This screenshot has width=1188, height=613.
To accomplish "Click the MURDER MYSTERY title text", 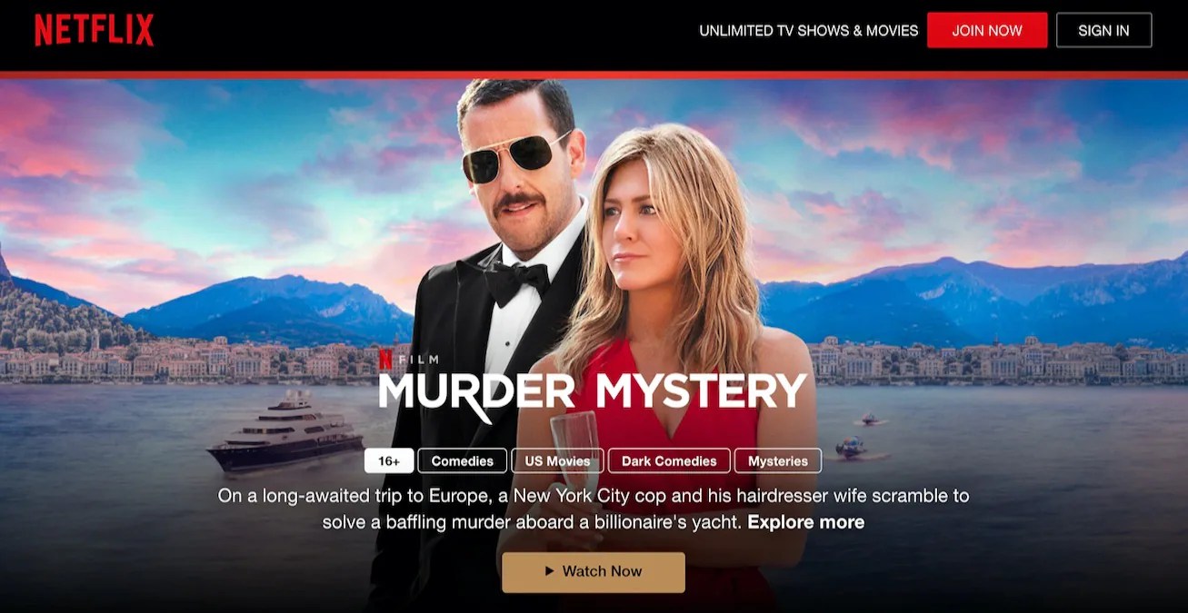I will tap(593, 392).
